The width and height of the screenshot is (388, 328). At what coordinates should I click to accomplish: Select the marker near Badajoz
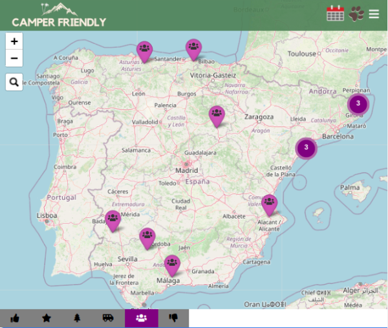pyautogui.click(x=113, y=219)
